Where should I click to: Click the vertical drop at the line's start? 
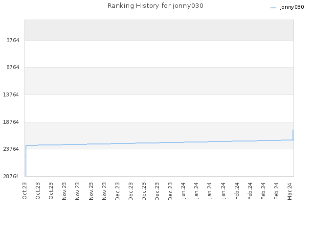click(x=26, y=161)
